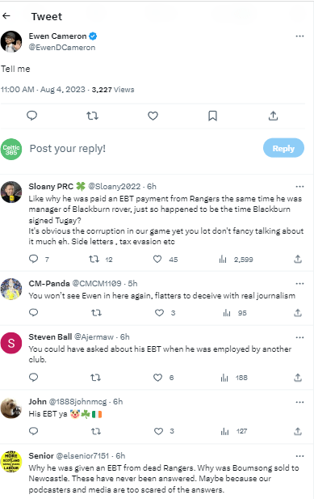
Task: Open Senior @elsenior7151 profile name
Action: [41, 455]
